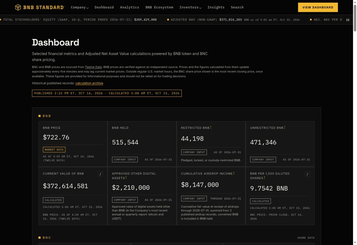Click the ticker's Adjusted NAV figure $371,816,203
The image size is (357, 245).
pyautogui.click(x=230, y=20)
